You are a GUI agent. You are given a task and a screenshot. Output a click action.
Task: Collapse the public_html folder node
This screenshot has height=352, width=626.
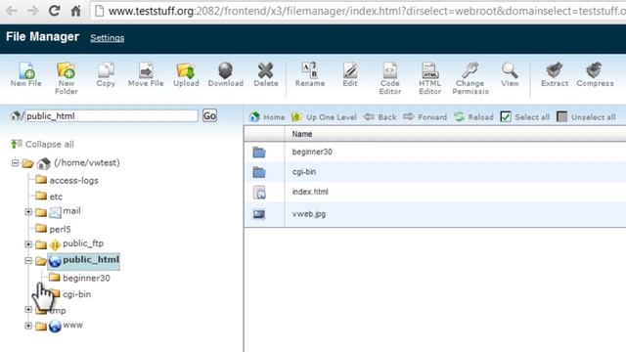(x=28, y=260)
